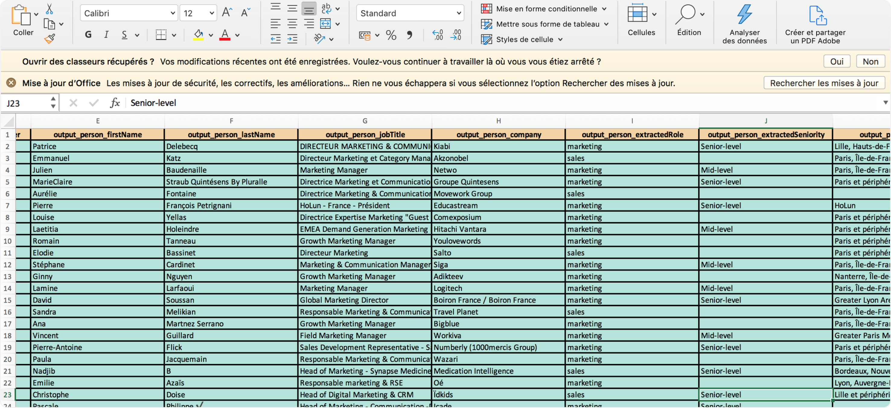
Task: Click the cell borders icon
Action: [x=161, y=35]
